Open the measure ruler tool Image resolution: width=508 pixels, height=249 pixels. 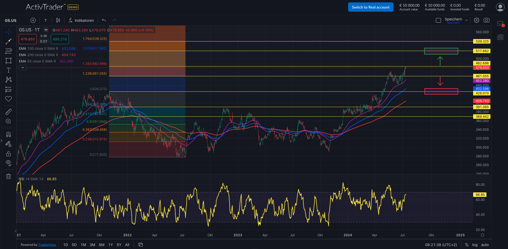[9, 112]
